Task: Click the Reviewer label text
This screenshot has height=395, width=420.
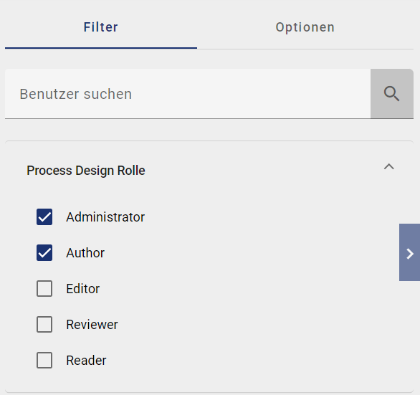Action: coord(92,325)
